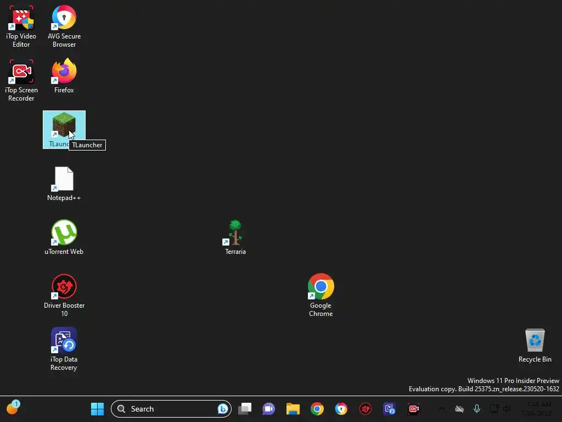
Task: Click the taskbar Search box
Action: (x=171, y=409)
